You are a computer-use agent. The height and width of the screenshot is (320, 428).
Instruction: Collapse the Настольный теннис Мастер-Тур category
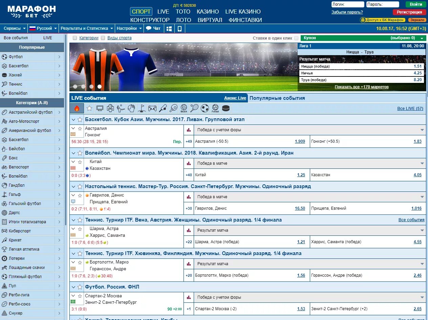coord(73,186)
